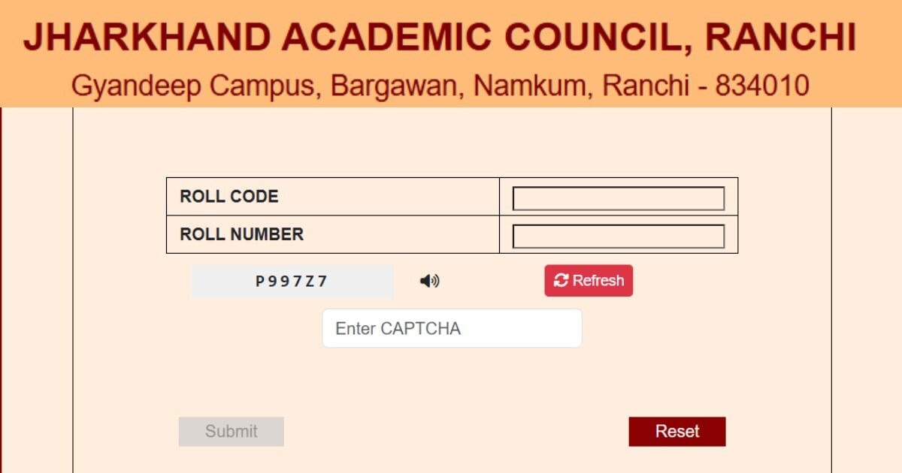Click the CAPTCHA code P997Z7 image
Viewport: 902px width, 473px height.
292,282
